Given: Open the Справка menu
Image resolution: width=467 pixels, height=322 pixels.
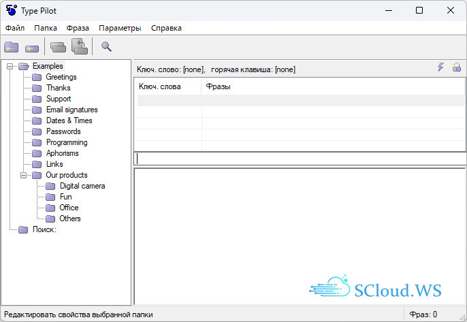Looking at the screenshot, I should coord(166,28).
